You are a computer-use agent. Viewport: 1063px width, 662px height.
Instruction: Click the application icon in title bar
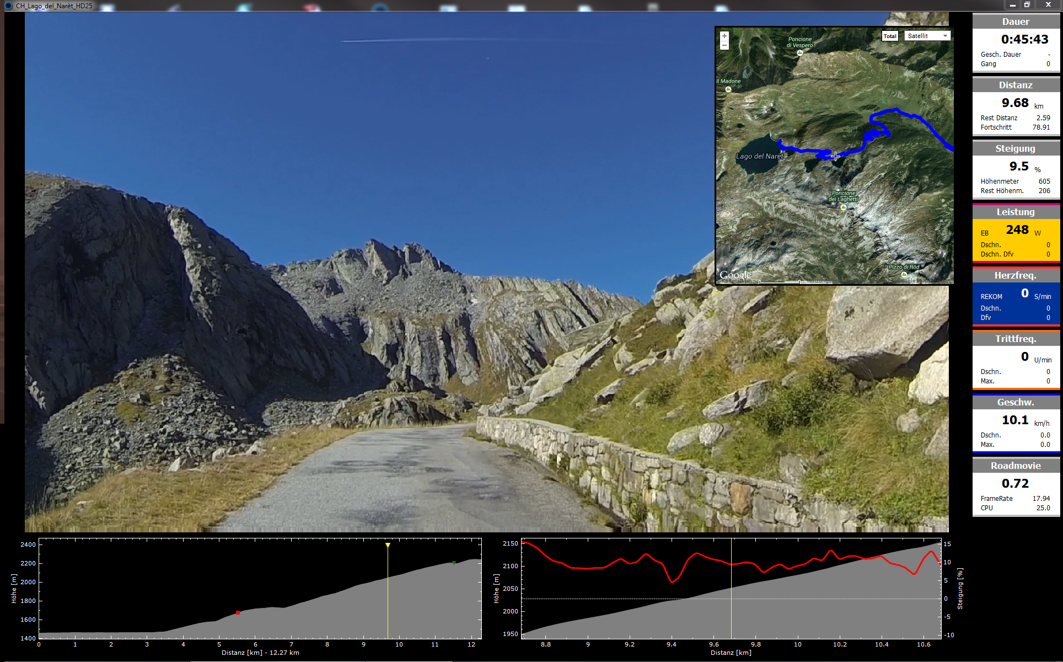[x=8, y=6]
